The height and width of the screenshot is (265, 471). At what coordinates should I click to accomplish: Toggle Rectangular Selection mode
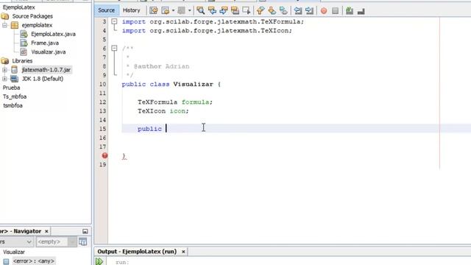247,11
